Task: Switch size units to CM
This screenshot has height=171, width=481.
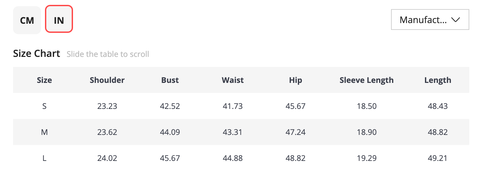Action: [x=27, y=20]
